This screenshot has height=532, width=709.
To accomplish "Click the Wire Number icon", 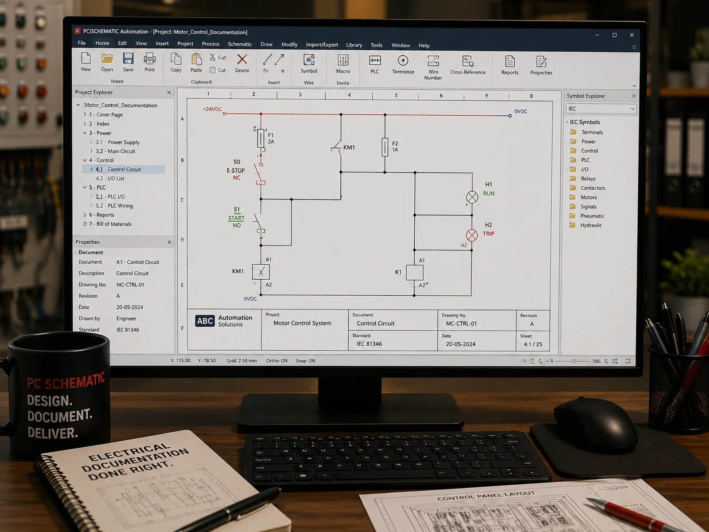I will [x=433, y=61].
